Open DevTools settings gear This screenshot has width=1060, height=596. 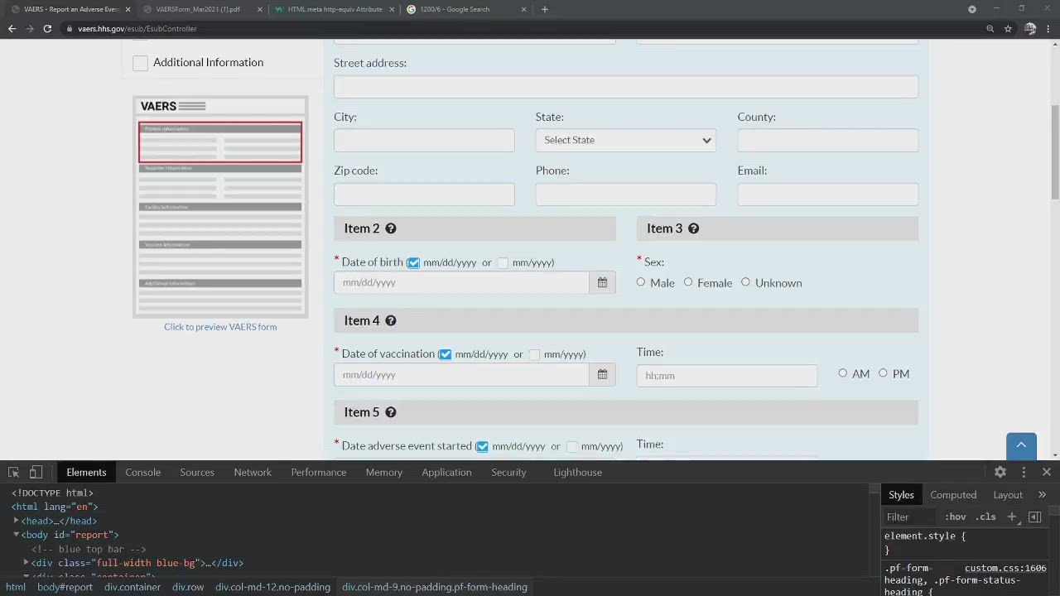[x=1000, y=472]
